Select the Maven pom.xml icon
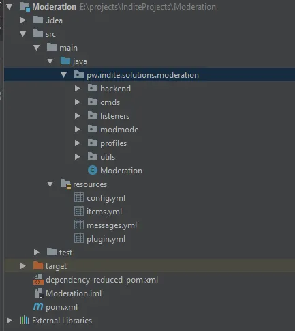This screenshot has width=295, height=331. 38,306
